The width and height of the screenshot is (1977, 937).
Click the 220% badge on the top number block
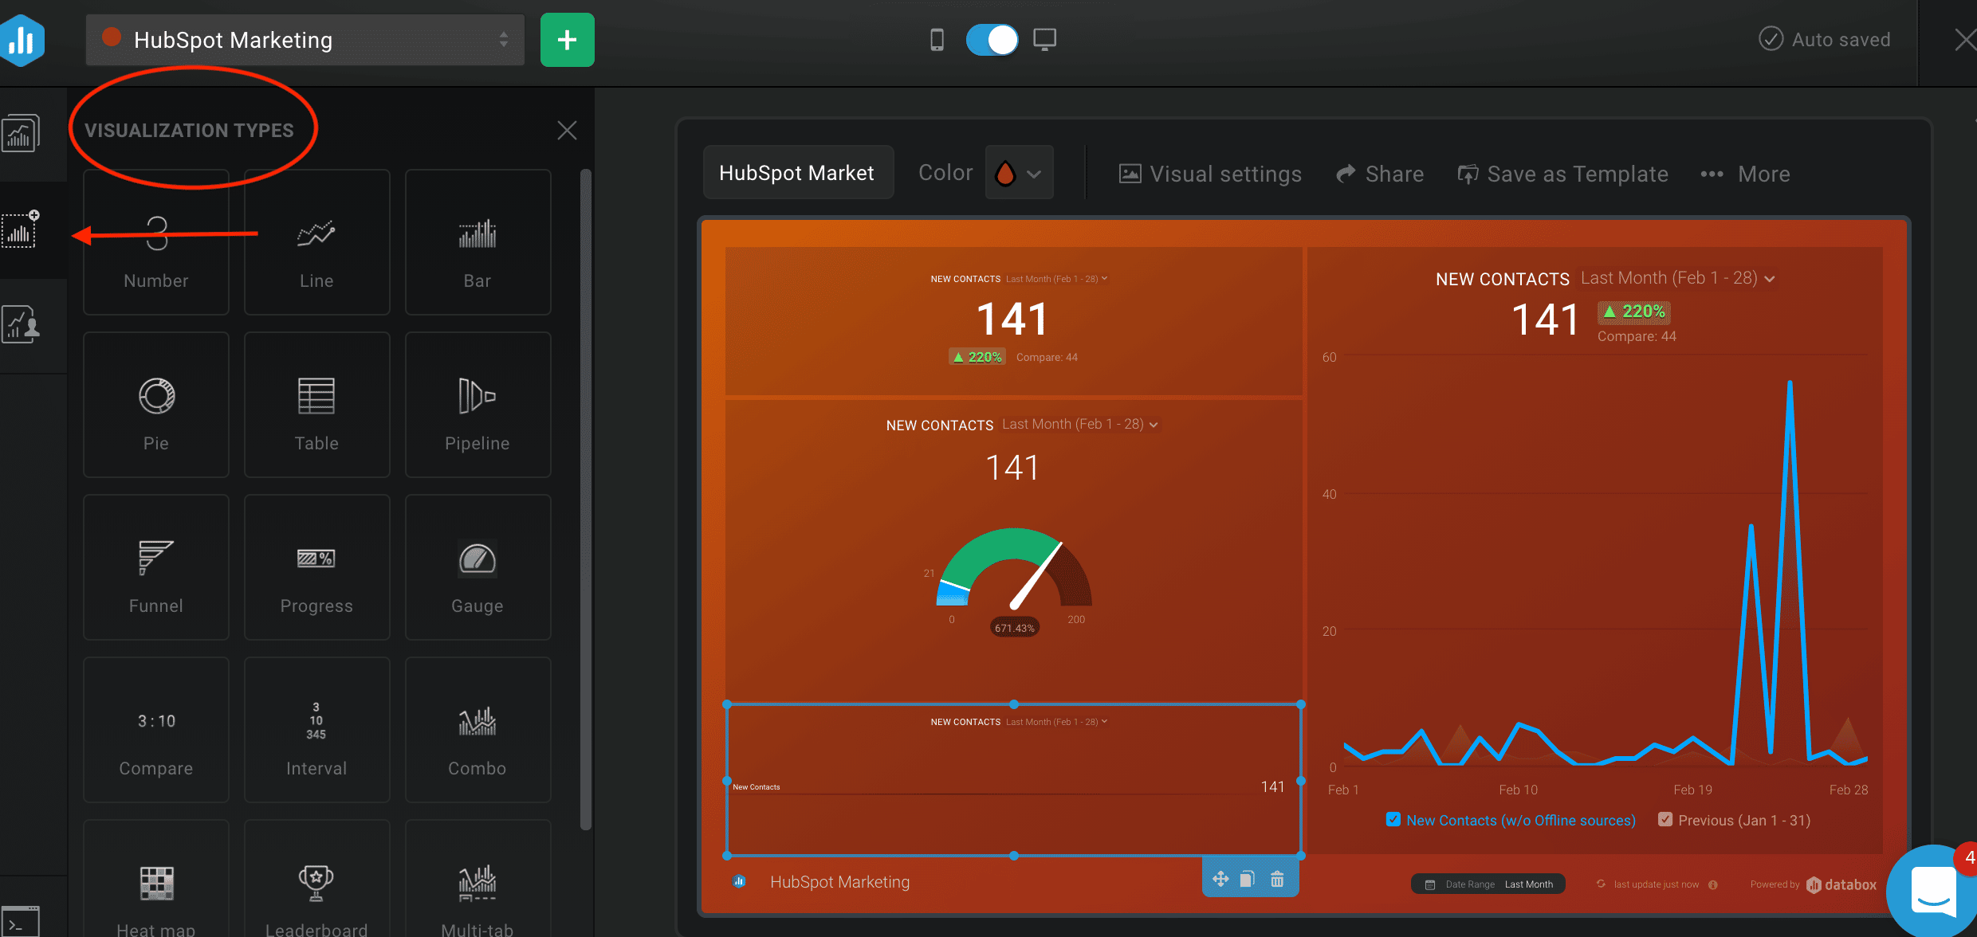point(977,357)
